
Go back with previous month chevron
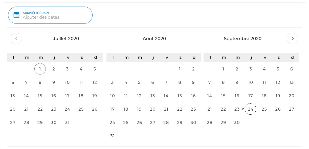click(16, 39)
